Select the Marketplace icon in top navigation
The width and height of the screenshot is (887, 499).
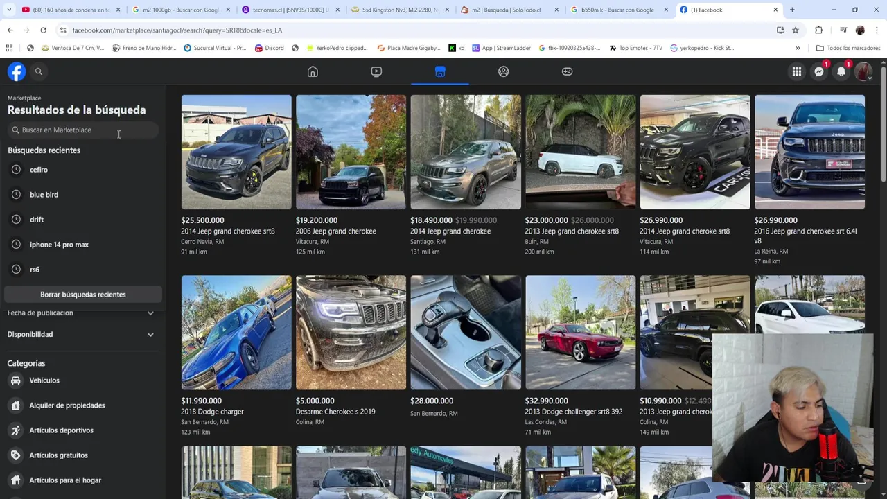click(x=440, y=71)
